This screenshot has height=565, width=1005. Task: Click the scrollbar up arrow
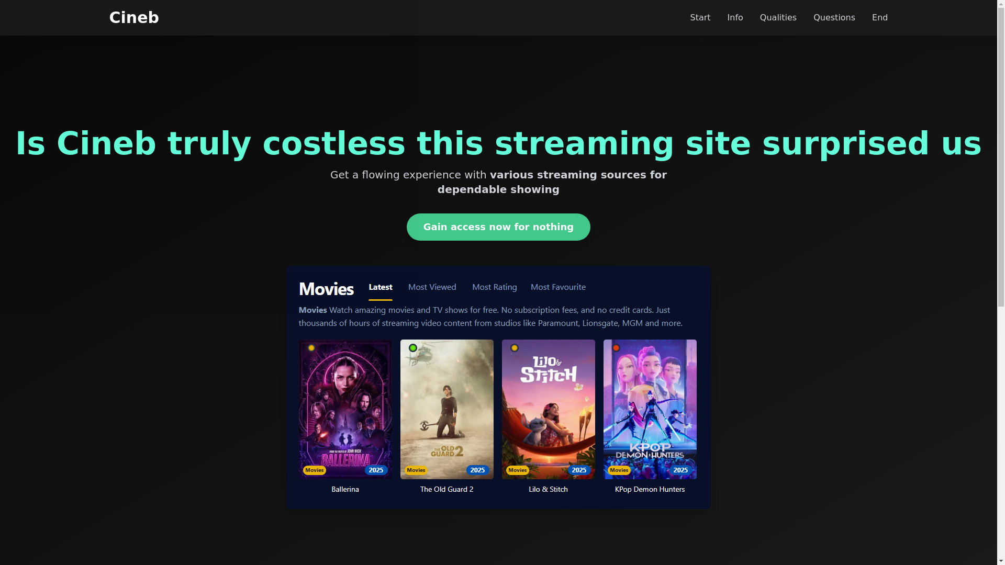point(1001,4)
